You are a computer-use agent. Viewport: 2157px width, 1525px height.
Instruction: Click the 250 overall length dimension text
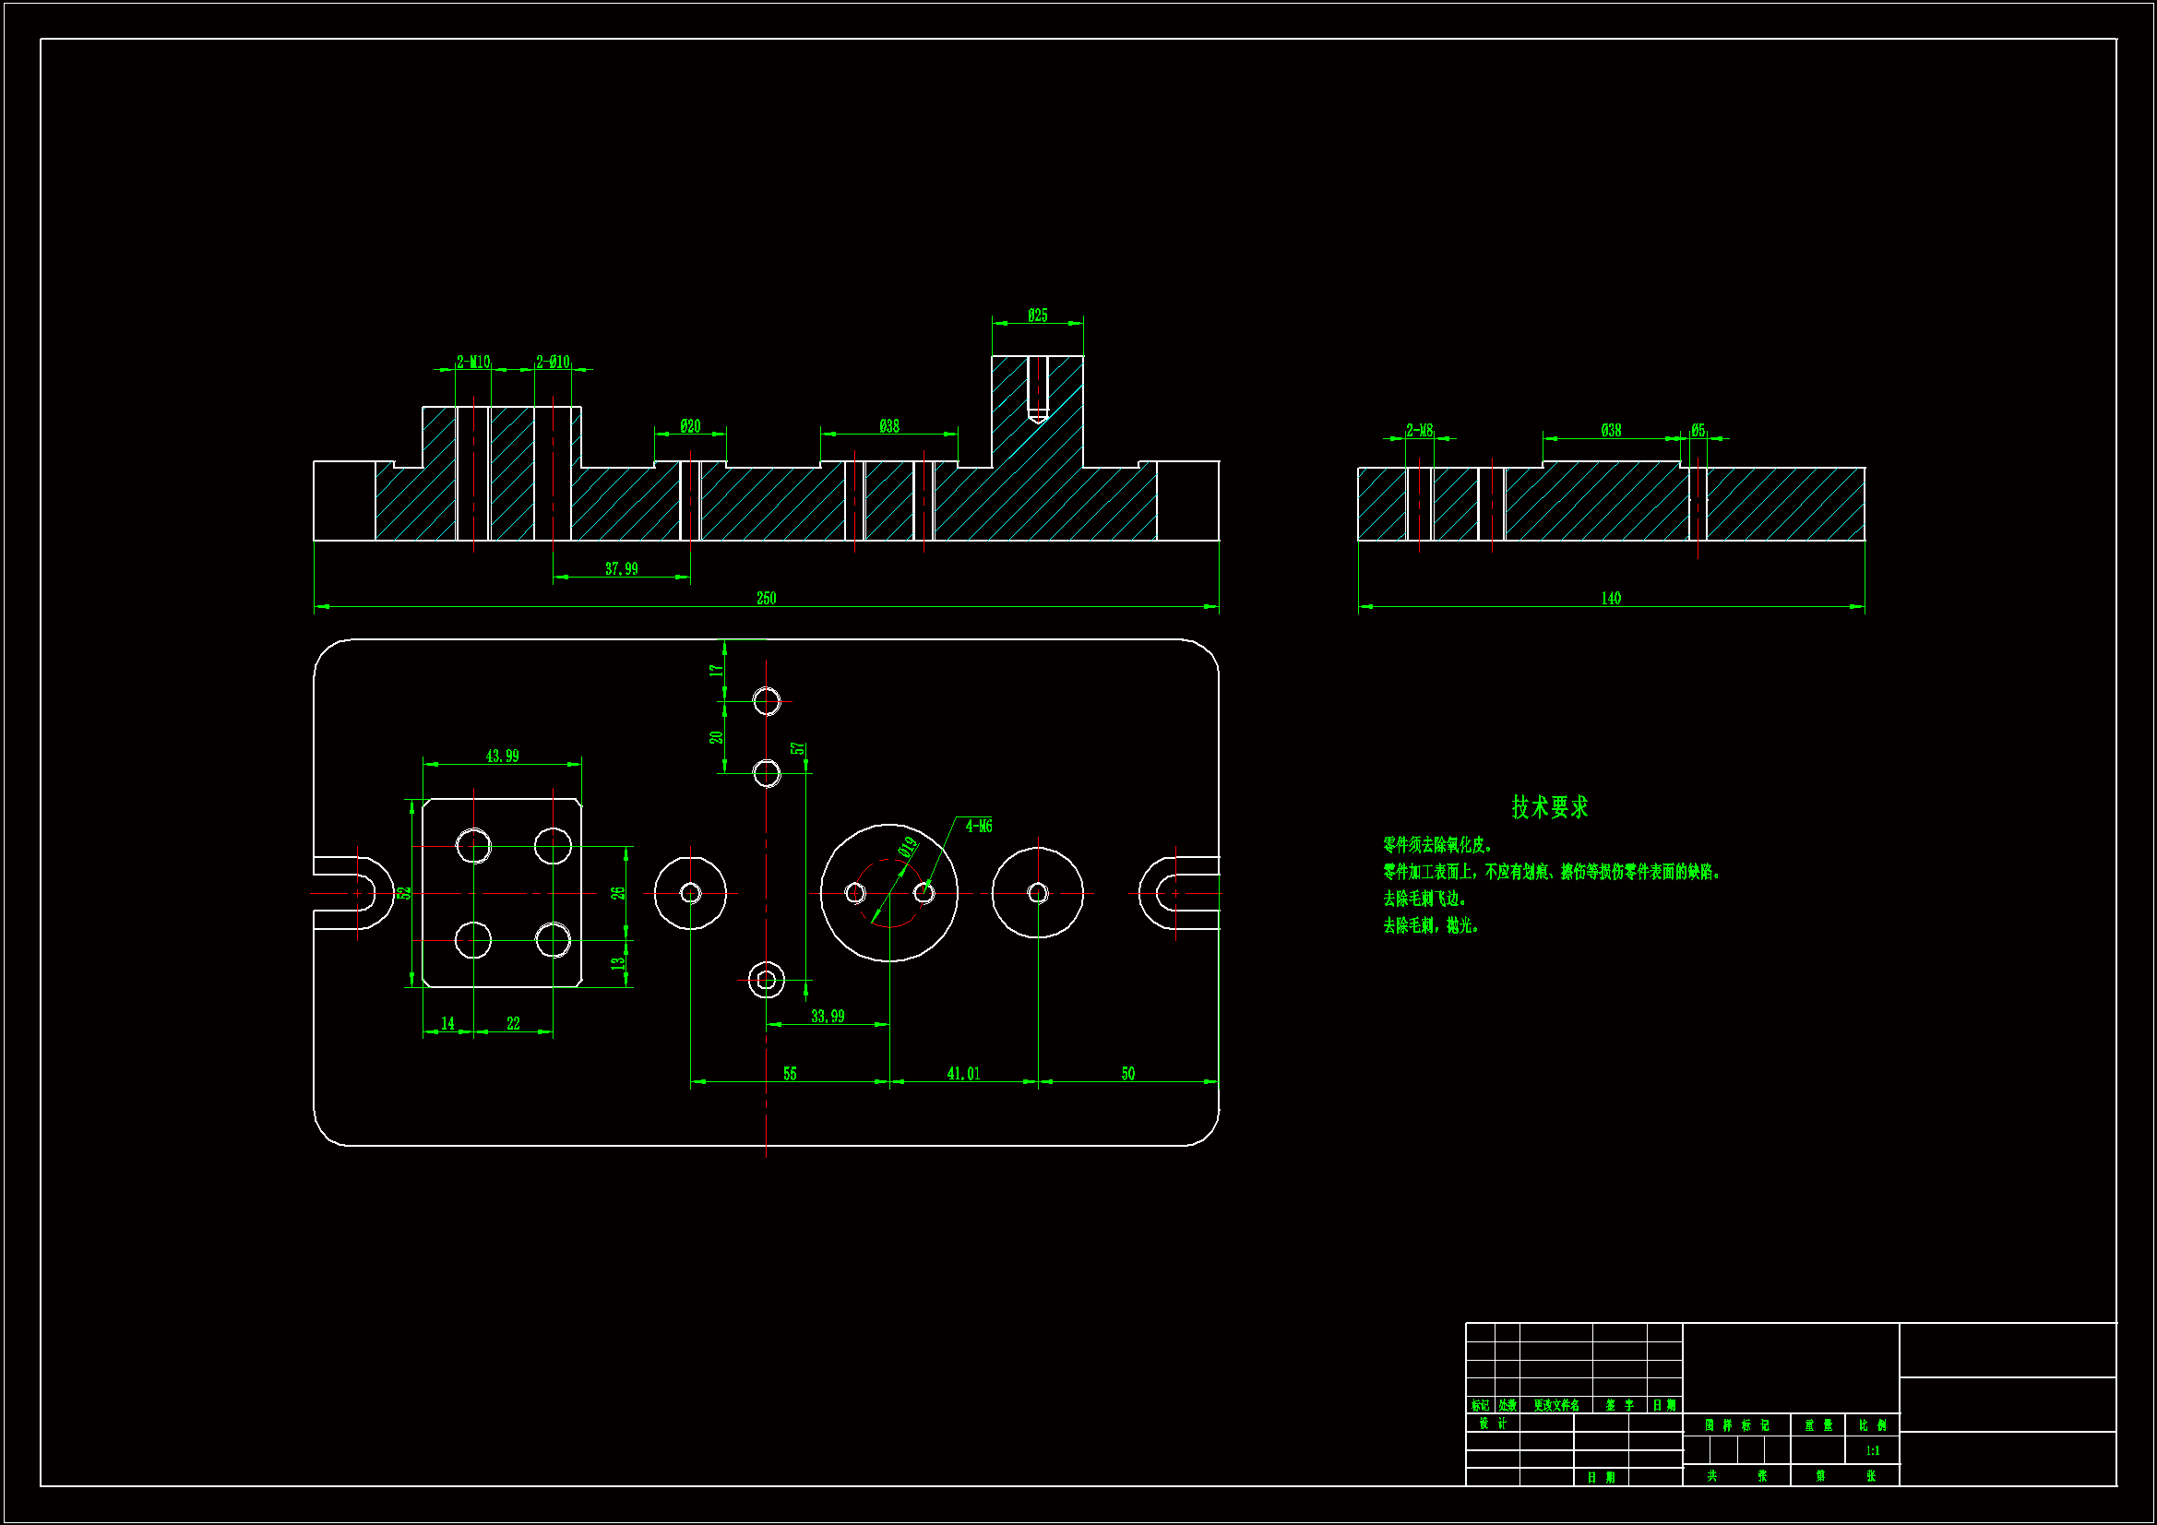pos(766,599)
